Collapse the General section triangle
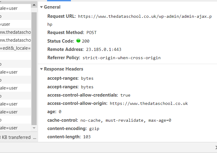This screenshot has height=153, width=217. pos(41,7)
